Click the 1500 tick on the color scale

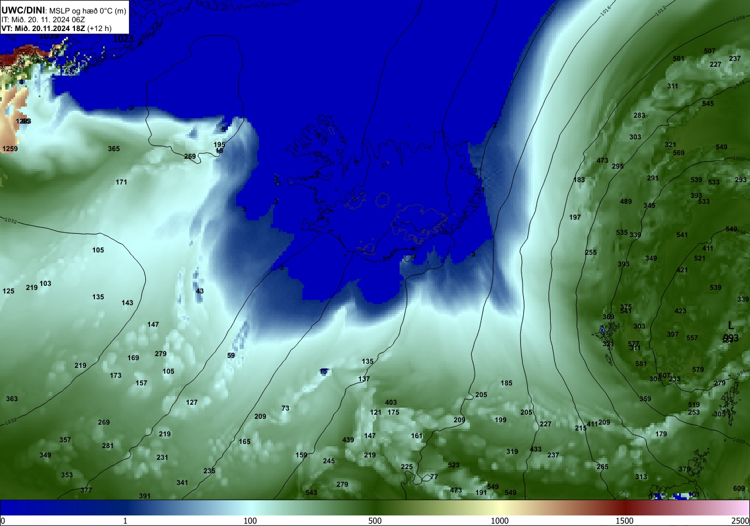(625, 521)
